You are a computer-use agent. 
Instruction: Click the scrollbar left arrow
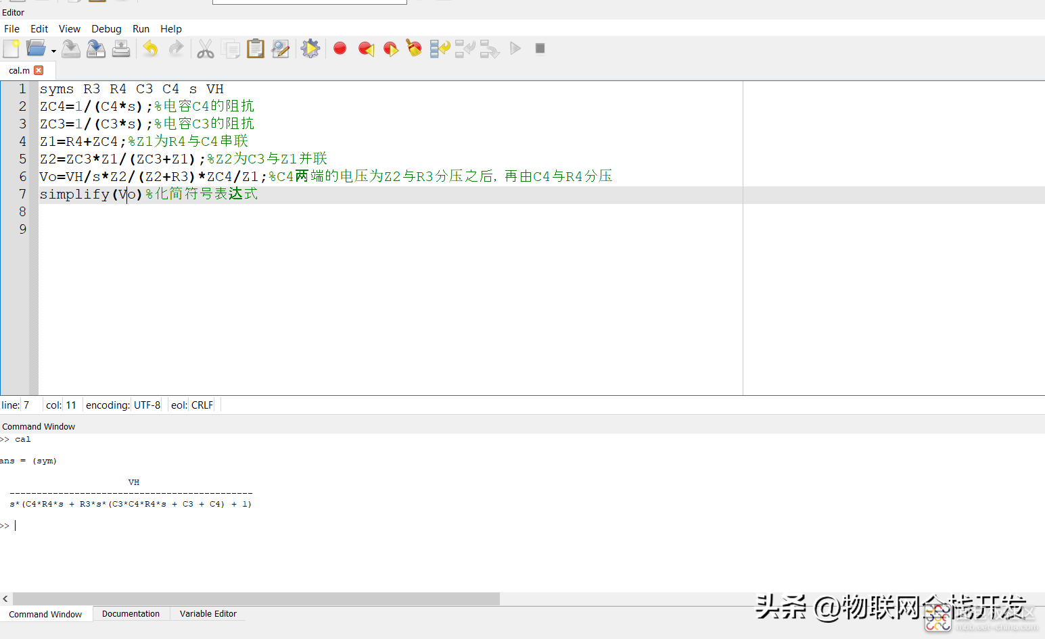[x=5, y=599]
